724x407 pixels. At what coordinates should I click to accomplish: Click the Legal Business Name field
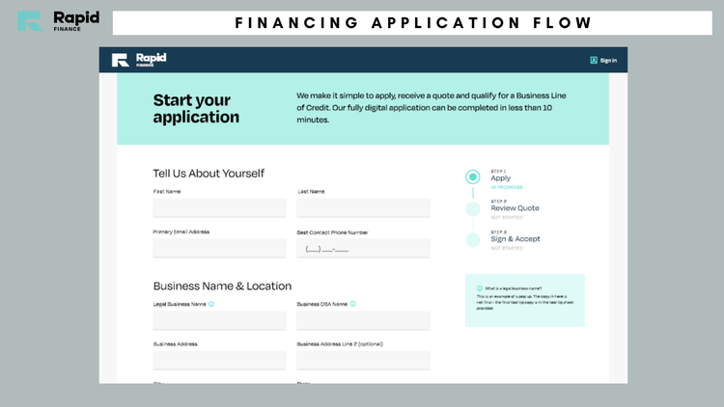pyautogui.click(x=219, y=320)
